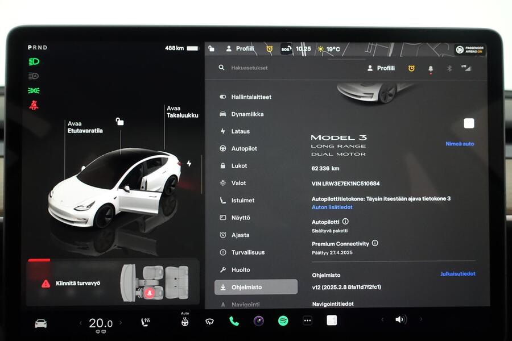Decrease temperature with left arrow
Screen dimensions: 512x341
point(81,323)
